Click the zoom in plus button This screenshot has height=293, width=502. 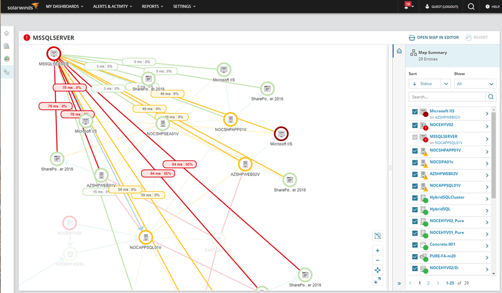378,251
